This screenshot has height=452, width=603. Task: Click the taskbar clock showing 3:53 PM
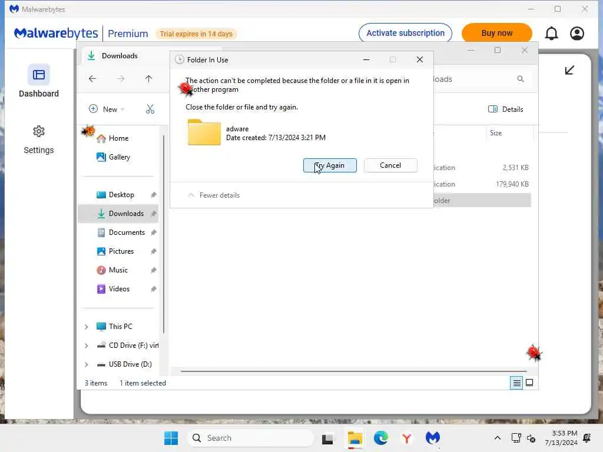561,438
